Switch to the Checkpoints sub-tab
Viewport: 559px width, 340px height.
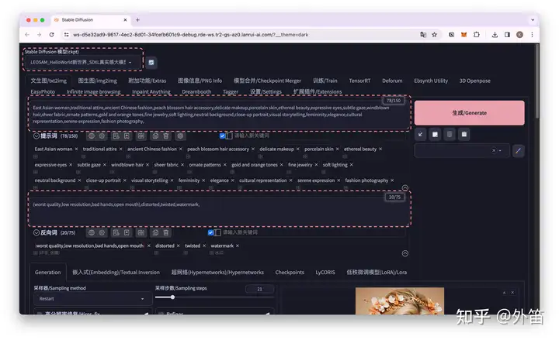pyautogui.click(x=290, y=273)
